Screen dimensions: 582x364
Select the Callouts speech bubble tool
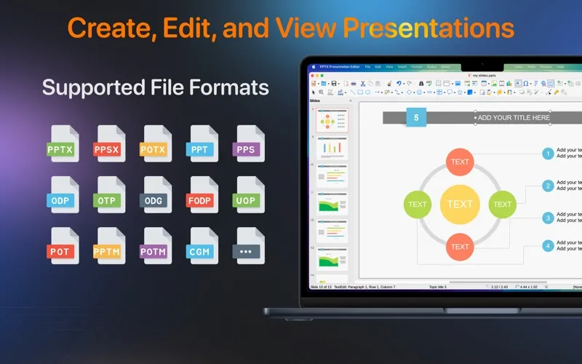[449, 92]
